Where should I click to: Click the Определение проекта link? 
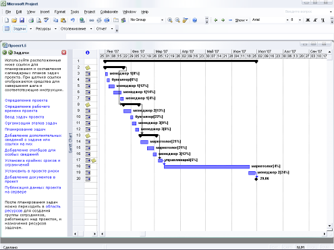pos(26,100)
